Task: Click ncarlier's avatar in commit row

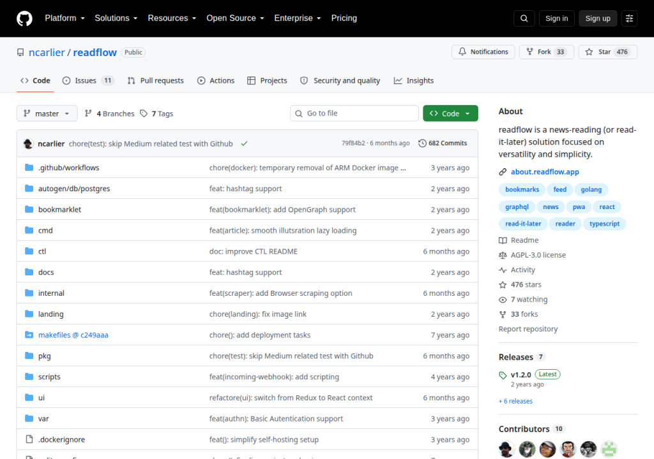Action: click(x=28, y=143)
